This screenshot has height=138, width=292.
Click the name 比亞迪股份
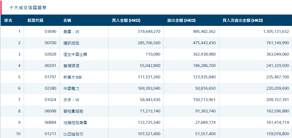(73, 134)
